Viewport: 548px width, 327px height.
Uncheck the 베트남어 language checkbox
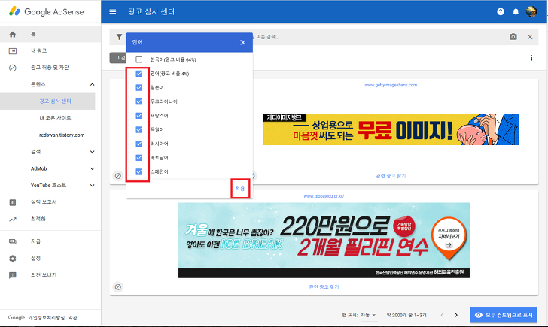tap(139, 158)
